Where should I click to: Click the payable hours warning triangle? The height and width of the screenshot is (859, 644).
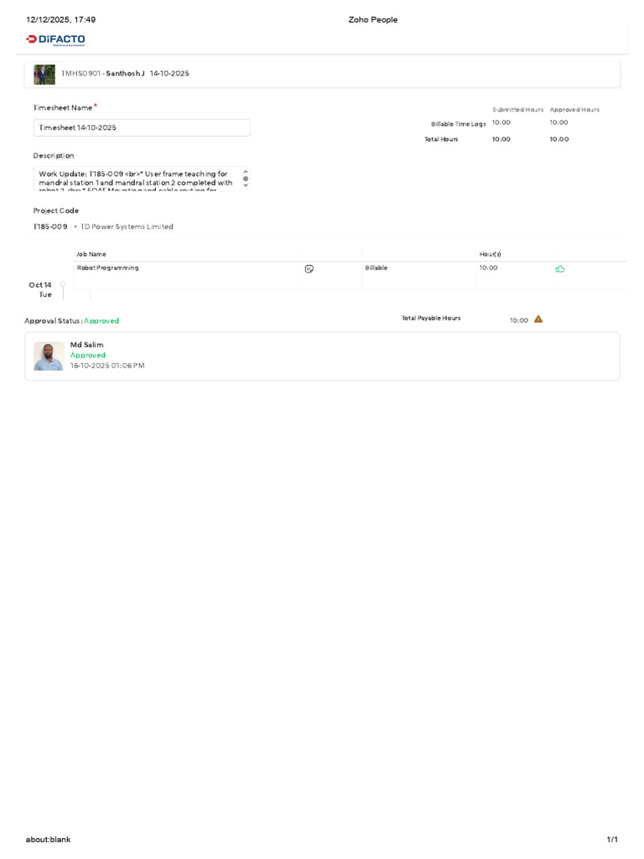pos(538,320)
